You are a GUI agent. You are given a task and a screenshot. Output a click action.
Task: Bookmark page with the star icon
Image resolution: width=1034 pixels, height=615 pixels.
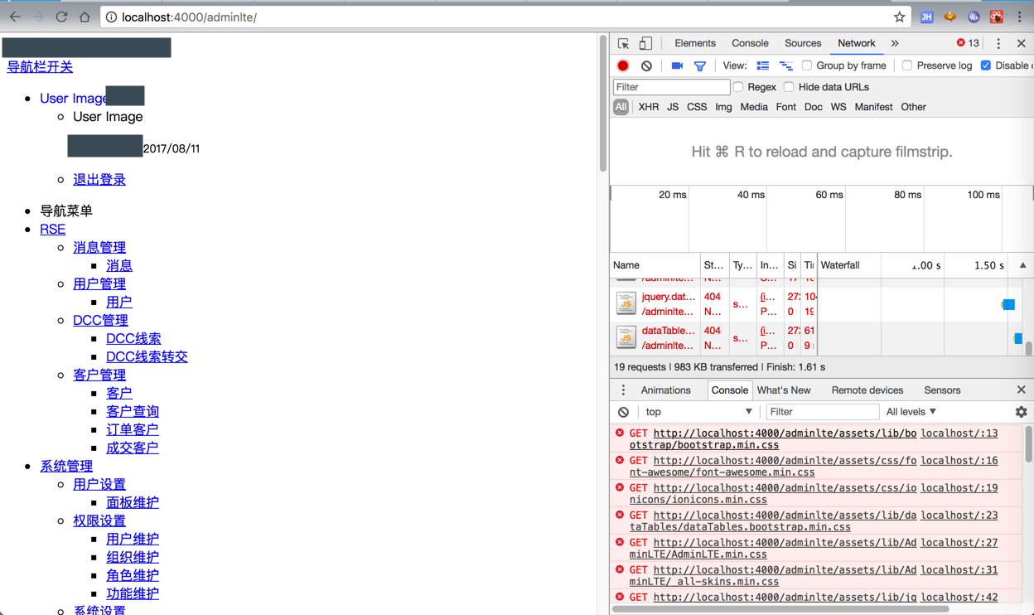tap(900, 17)
